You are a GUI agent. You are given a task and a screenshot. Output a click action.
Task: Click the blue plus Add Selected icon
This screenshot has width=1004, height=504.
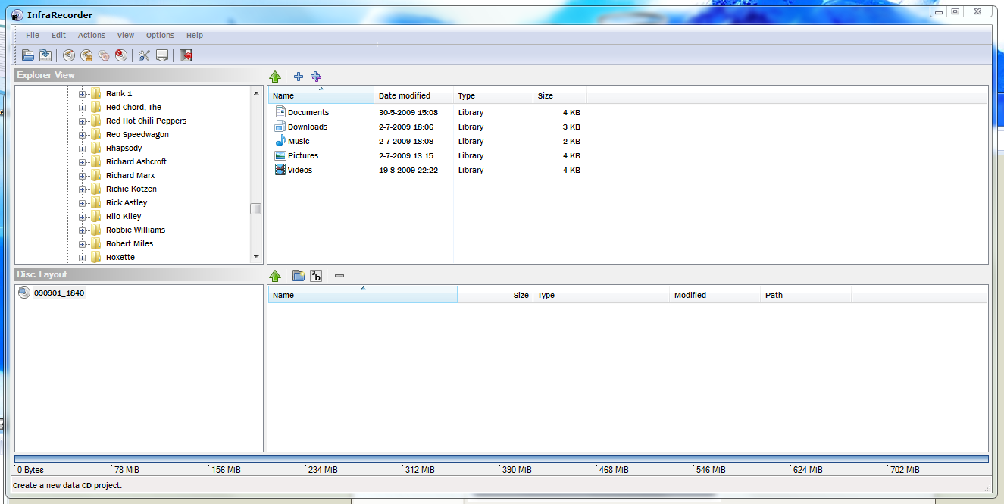coord(299,77)
